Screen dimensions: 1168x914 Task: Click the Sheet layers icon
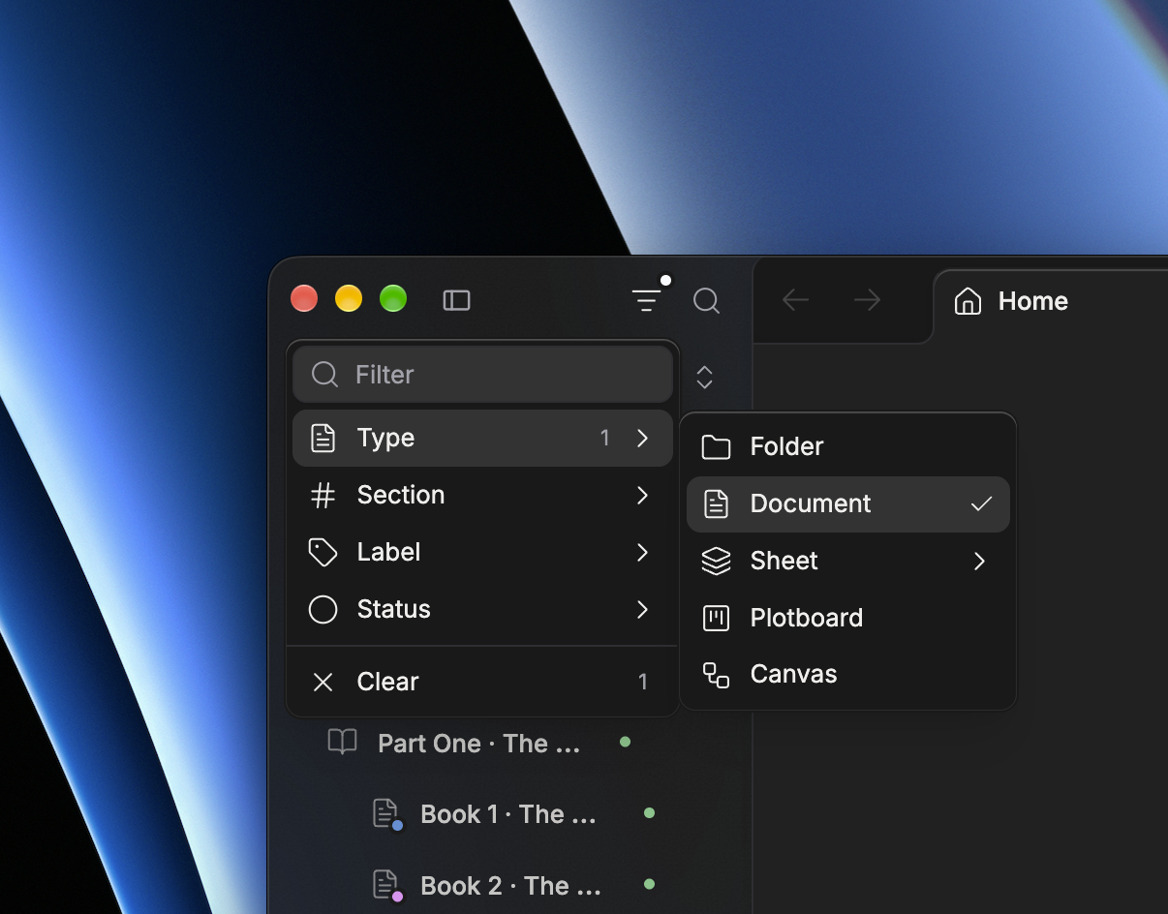(x=716, y=561)
